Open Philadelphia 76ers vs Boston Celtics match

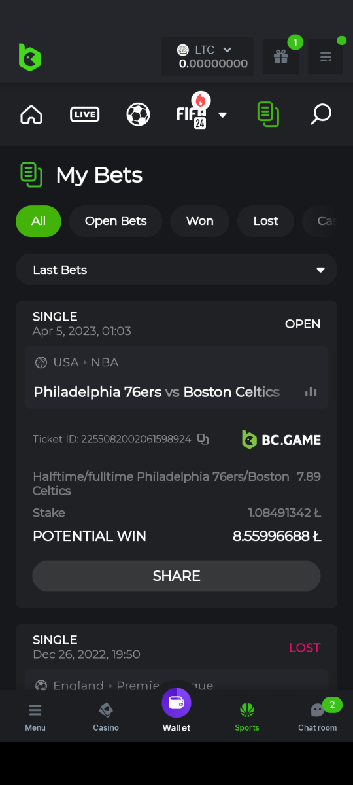click(157, 392)
